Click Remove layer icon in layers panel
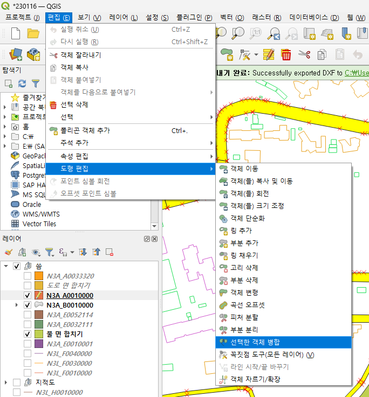369x397 pixels. point(110,252)
